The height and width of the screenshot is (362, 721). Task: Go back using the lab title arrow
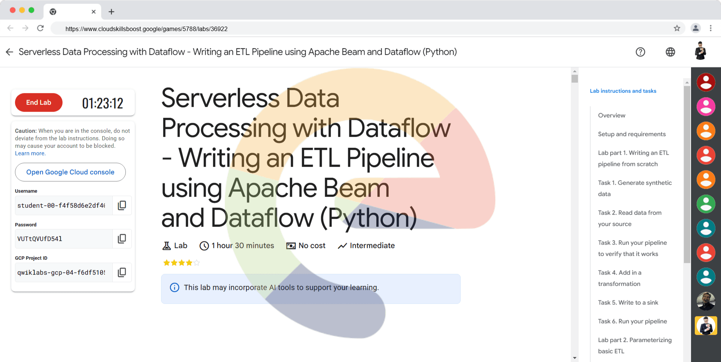(10, 52)
